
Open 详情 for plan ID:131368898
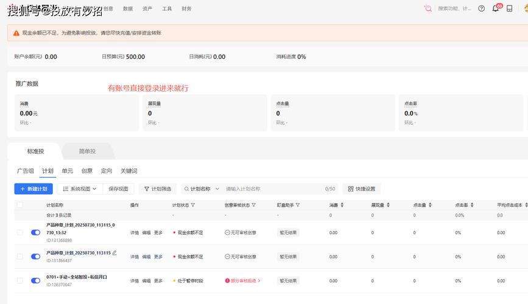tap(135, 233)
